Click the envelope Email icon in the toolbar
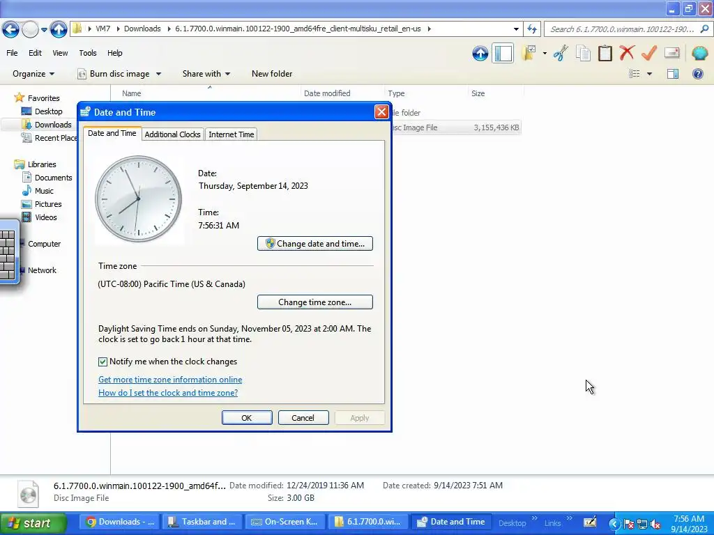Image resolution: width=714 pixels, height=535 pixels. pos(671,53)
